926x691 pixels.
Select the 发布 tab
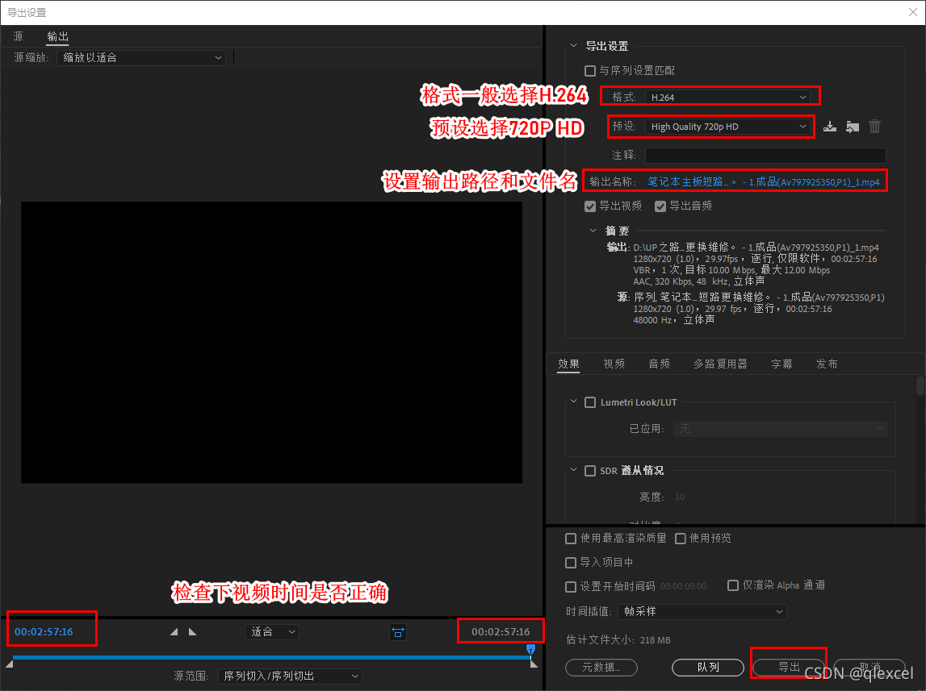pos(827,364)
